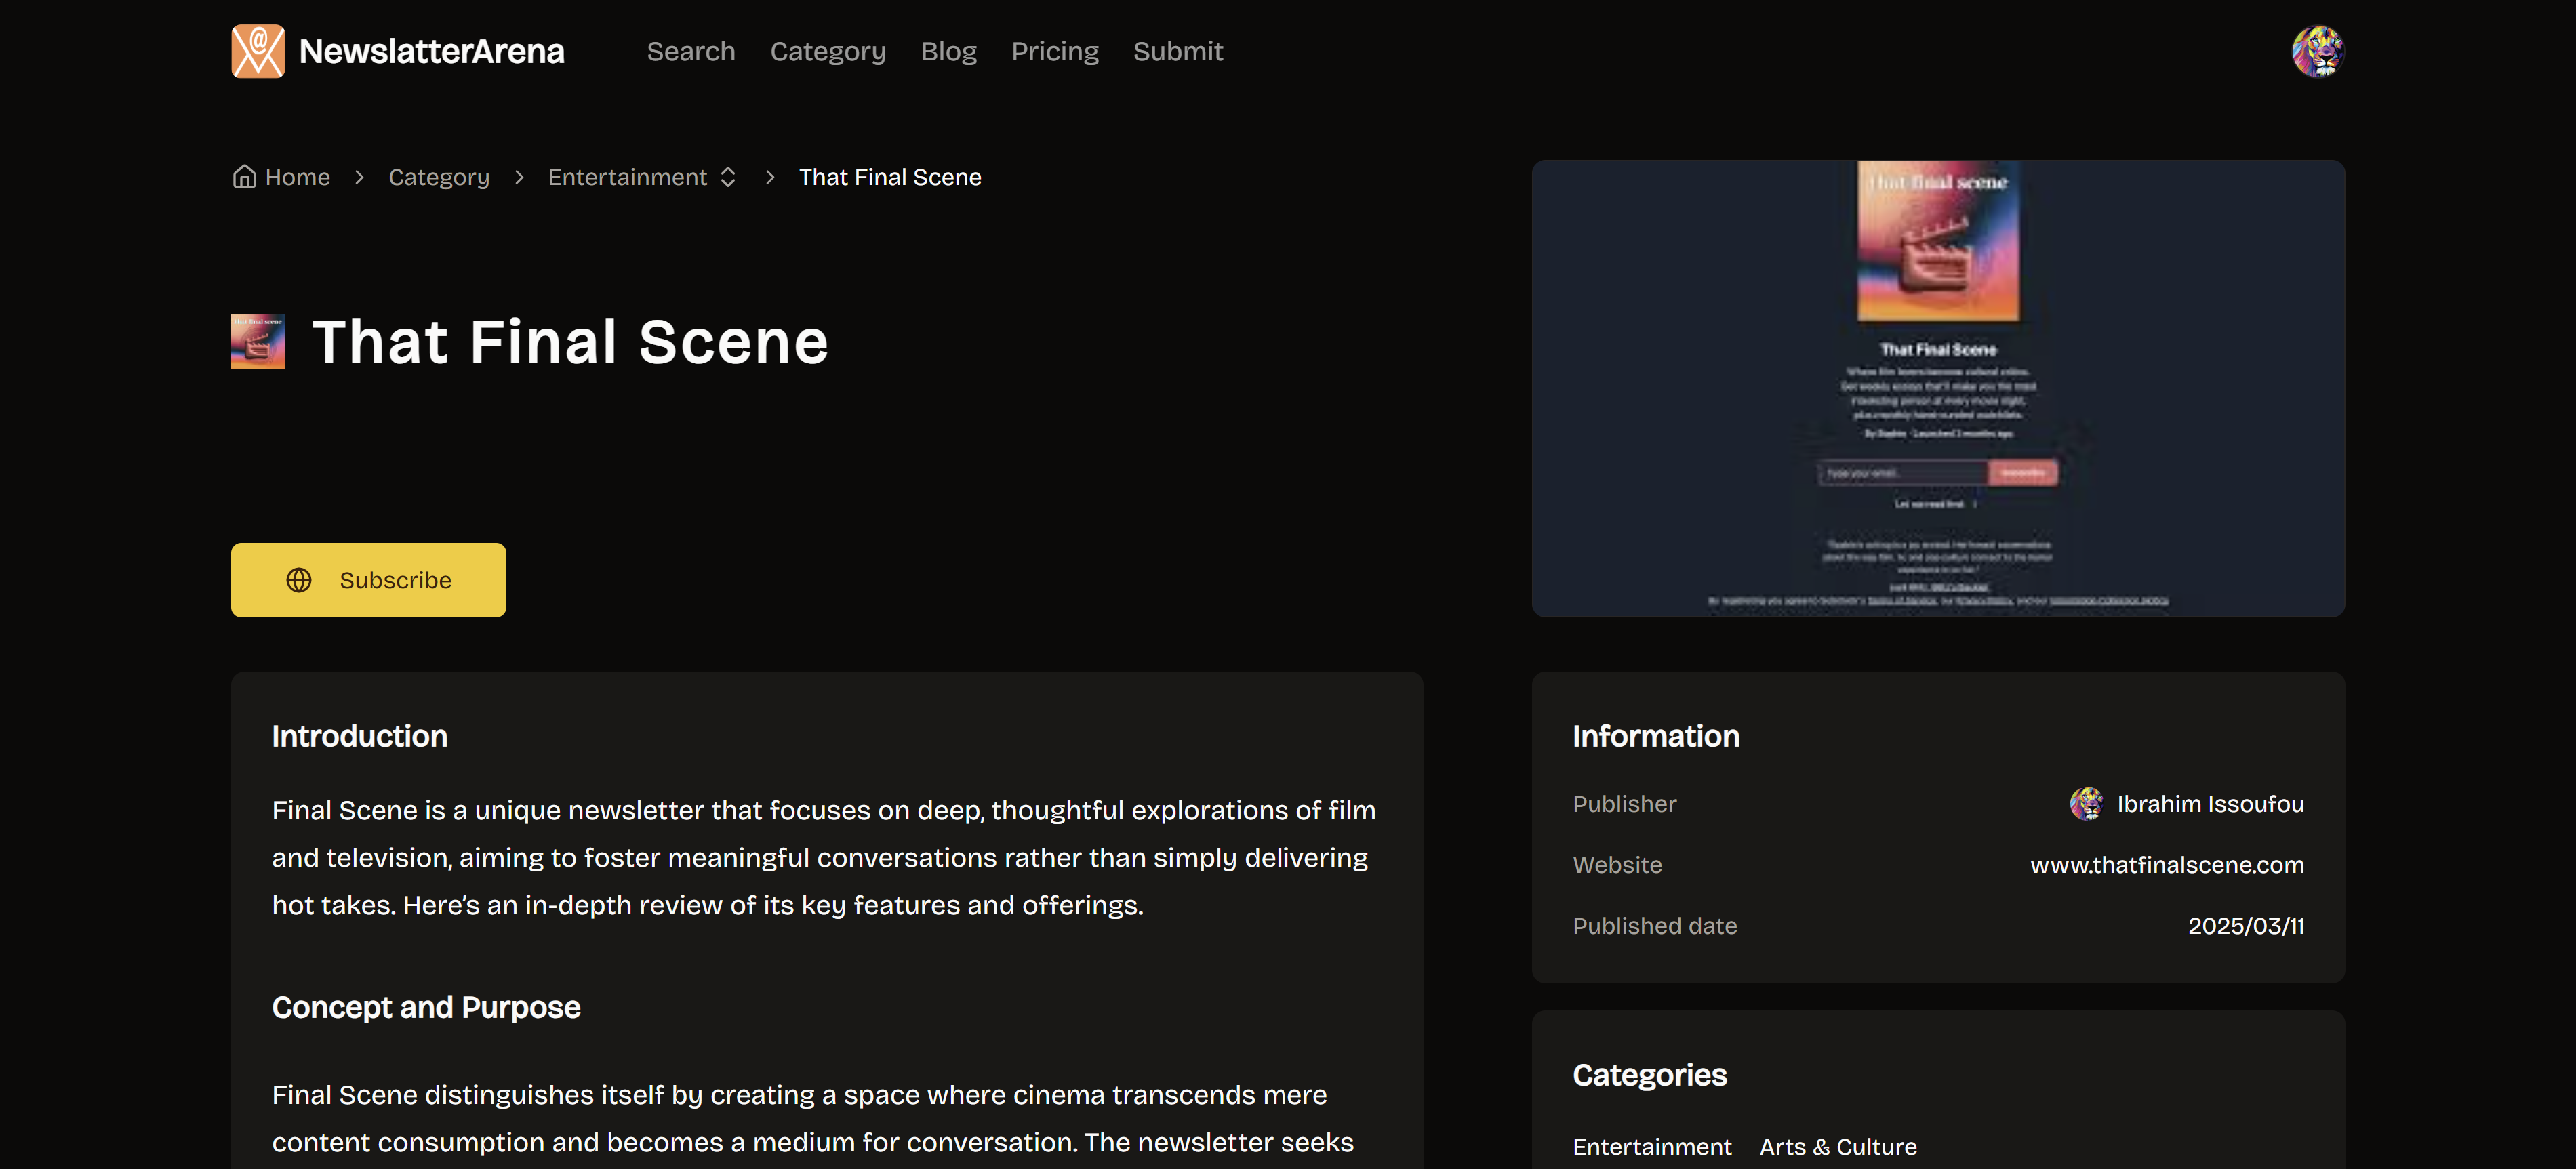Open the Category nav menu
Viewport: 2576px width, 1169px height.
827,51
